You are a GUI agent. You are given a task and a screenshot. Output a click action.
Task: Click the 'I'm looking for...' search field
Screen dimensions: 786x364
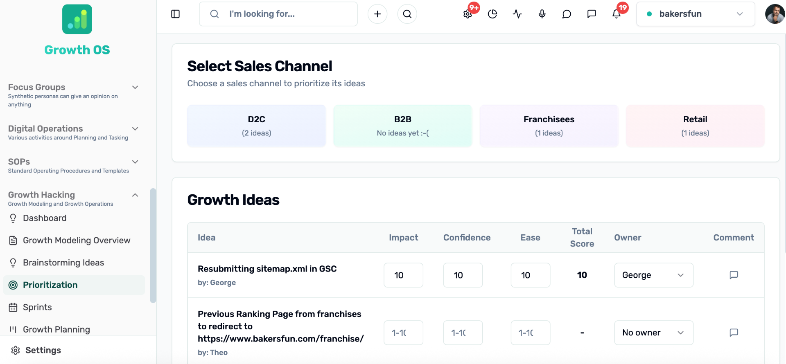[278, 14]
